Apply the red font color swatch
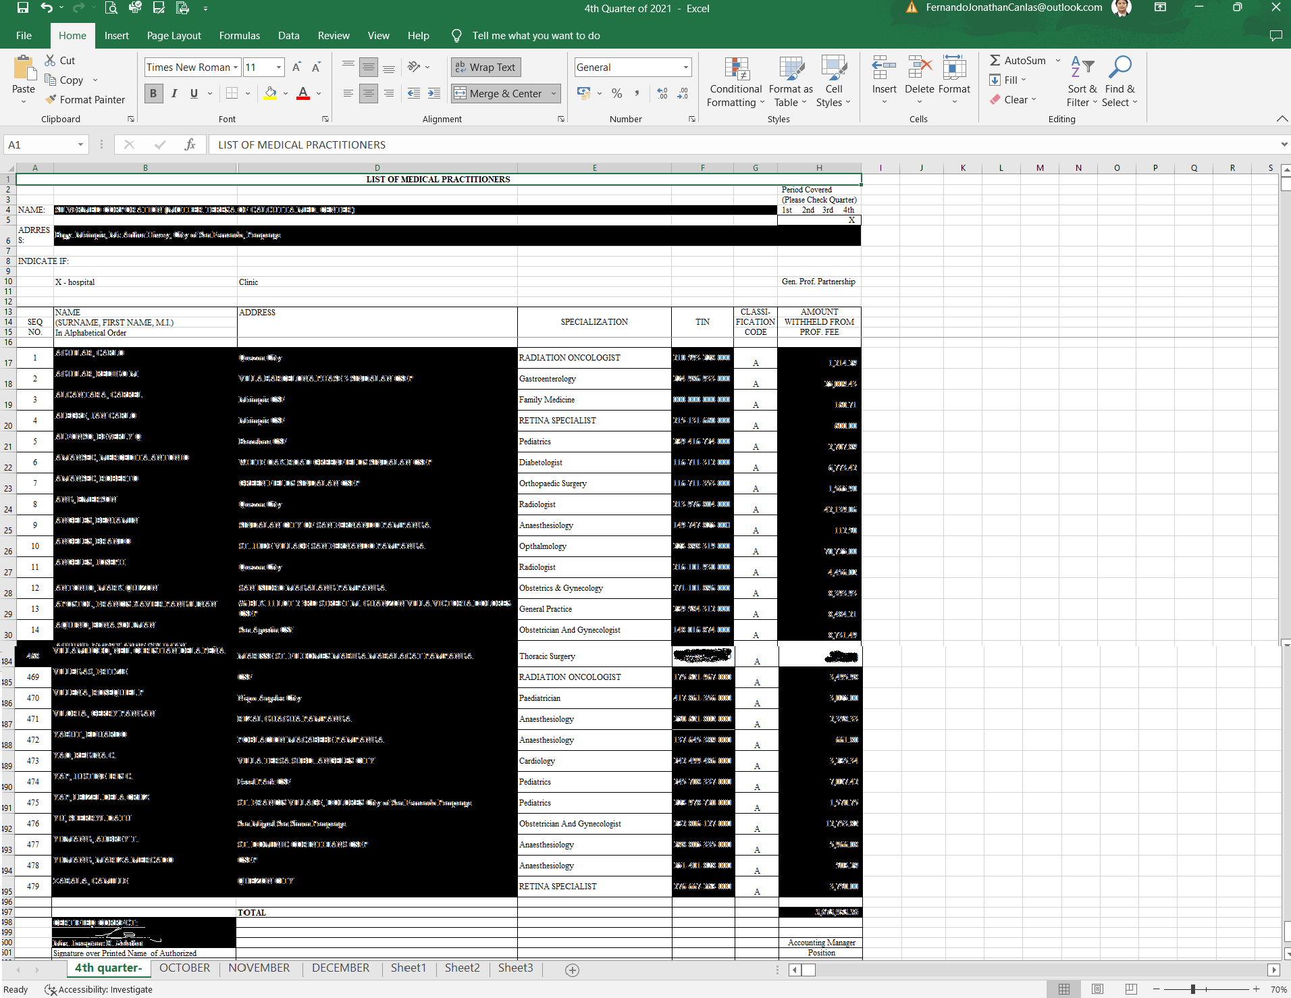 tap(303, 93)
